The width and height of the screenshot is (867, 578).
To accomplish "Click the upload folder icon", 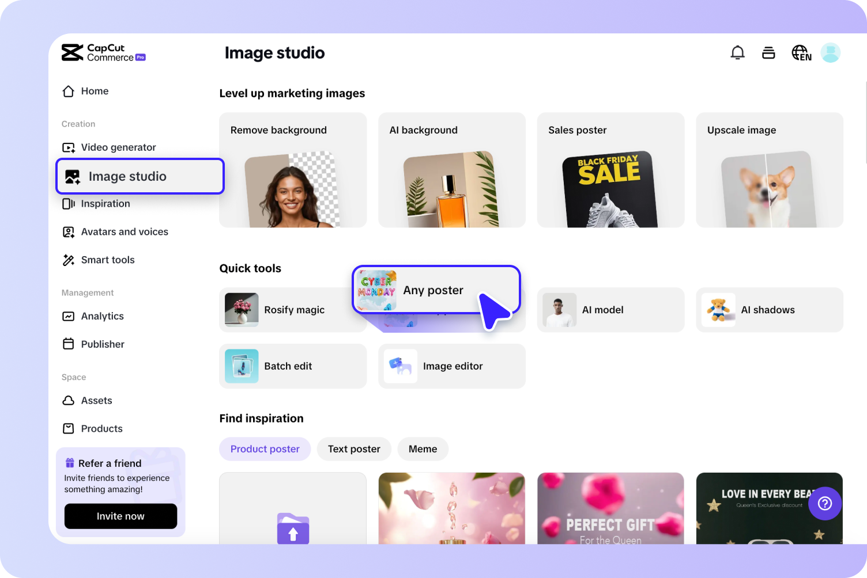I will 293,528.
